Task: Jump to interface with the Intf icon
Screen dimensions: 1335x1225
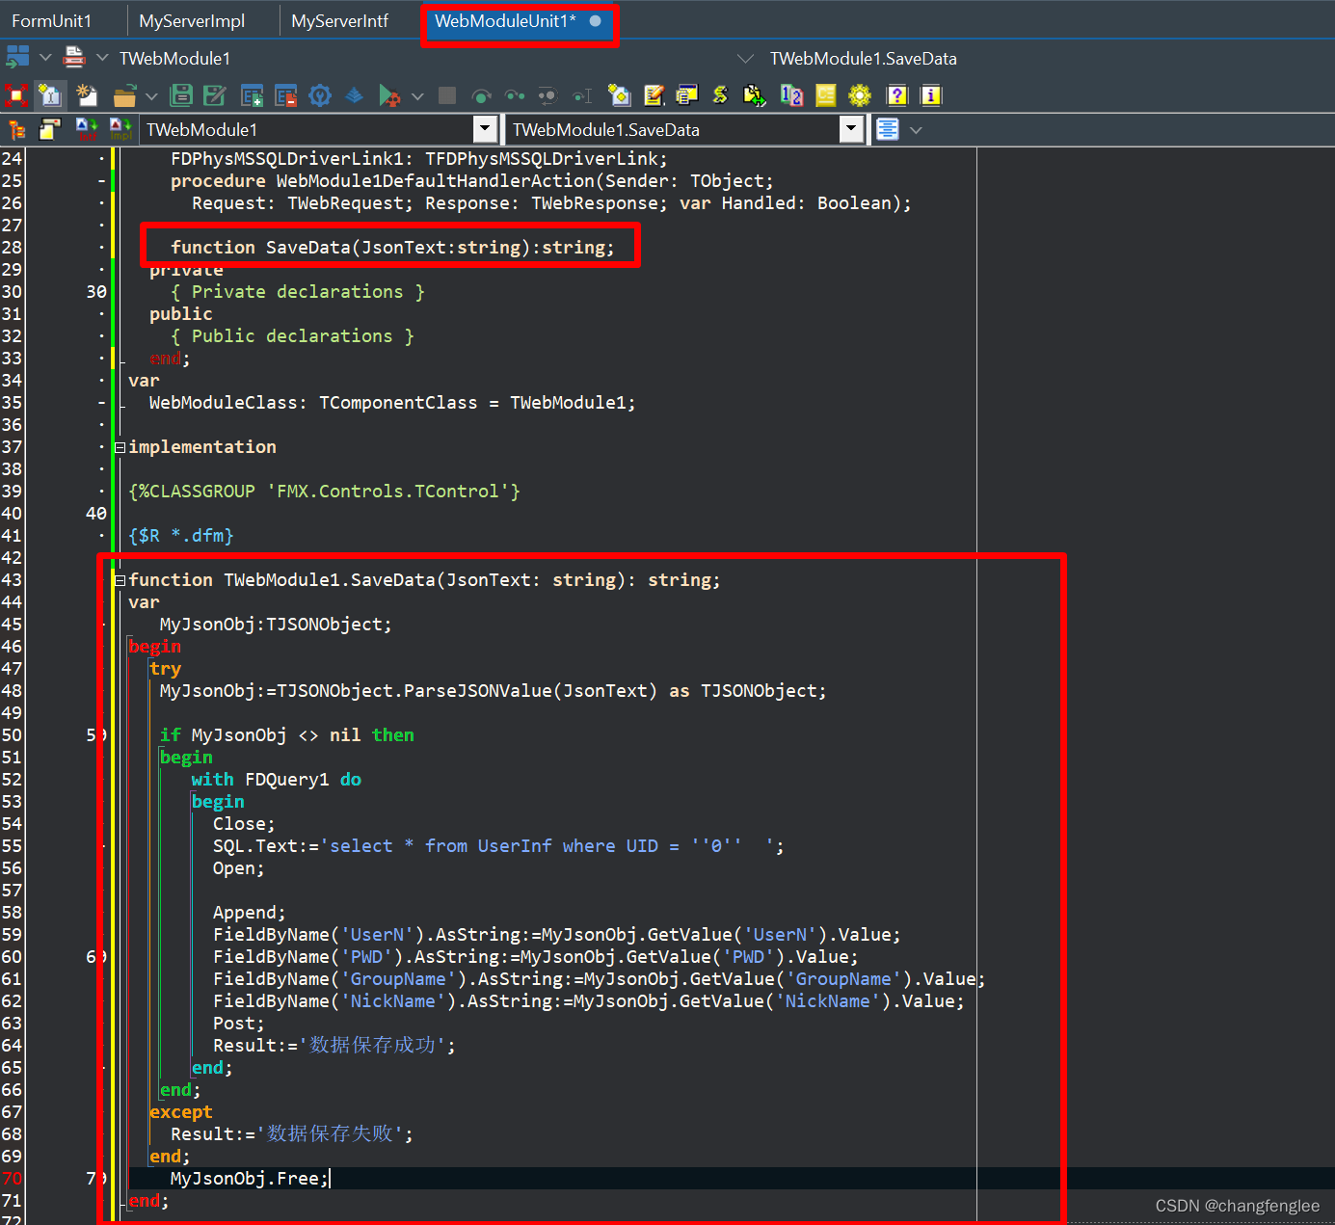Action: [x=87, y=129]
